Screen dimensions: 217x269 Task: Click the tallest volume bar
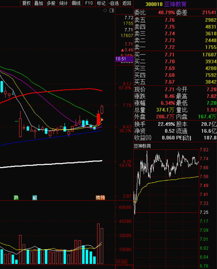pos(98,244)
